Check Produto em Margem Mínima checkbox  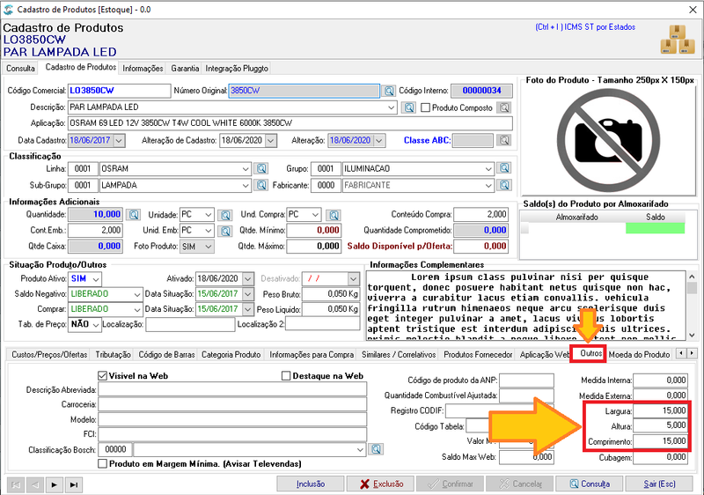[x=102, y=463]
